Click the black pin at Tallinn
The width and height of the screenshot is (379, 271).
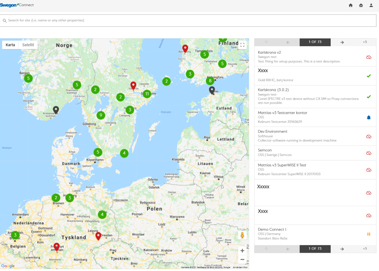coord(212,90)
